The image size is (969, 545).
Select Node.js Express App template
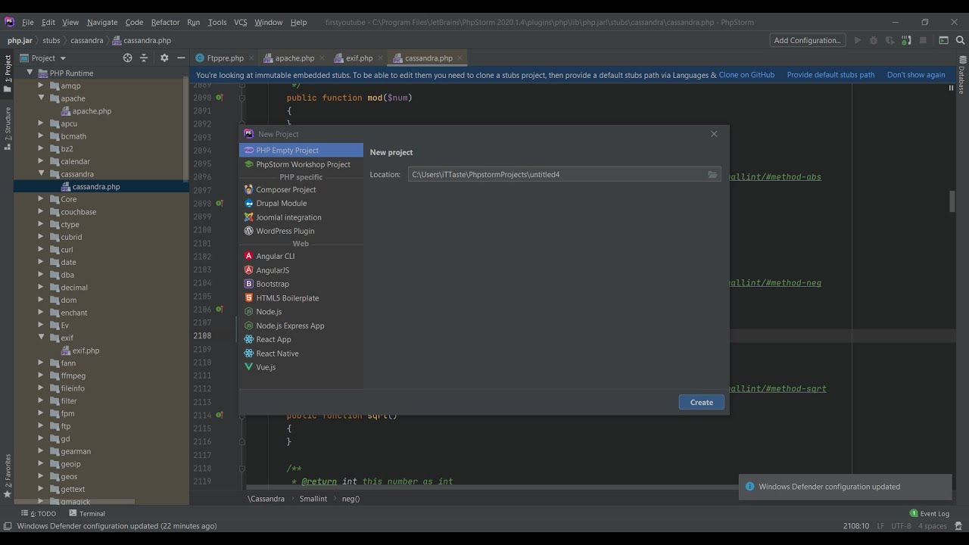(x=301, y=325)
